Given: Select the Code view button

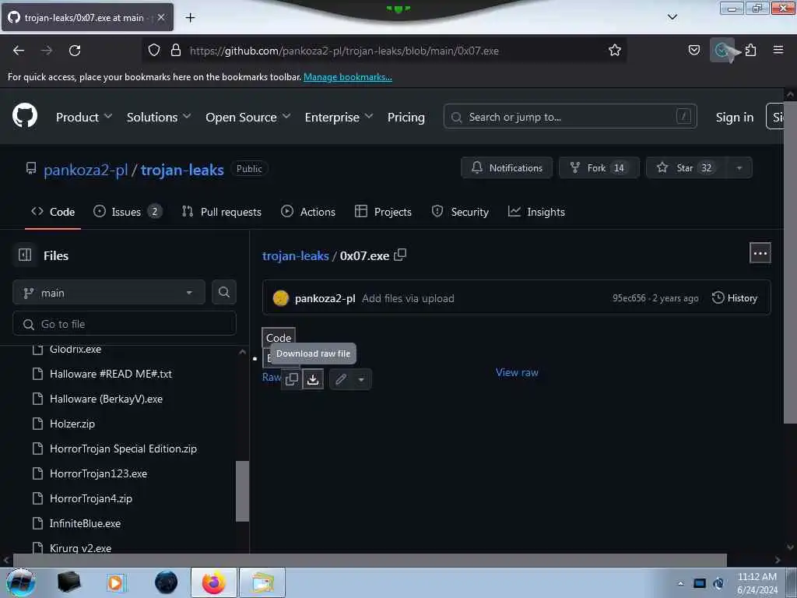Looking at the screenshot, I should (279, 338).
